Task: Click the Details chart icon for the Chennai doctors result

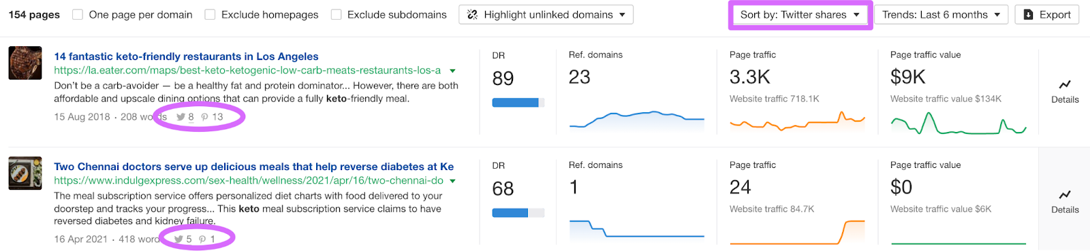Action: tap(1065, 195)
